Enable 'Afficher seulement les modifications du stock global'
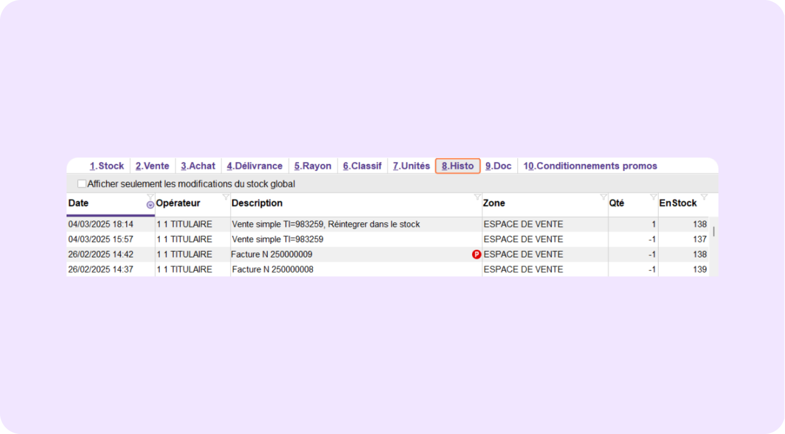Image resolution: width=785 pixels, height=434 pixels. point(82,184)
